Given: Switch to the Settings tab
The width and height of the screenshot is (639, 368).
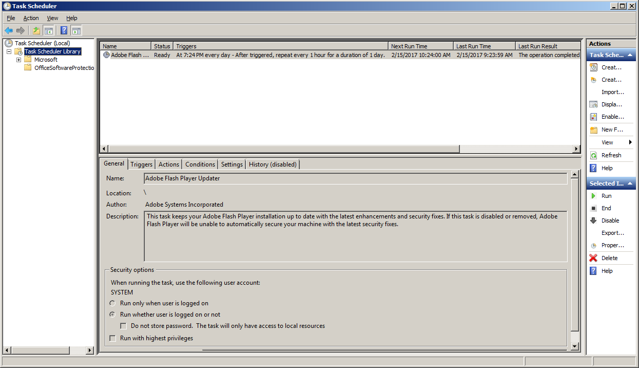Looking at the screenshot, I should pyautogui.click(x=232, y=164).
